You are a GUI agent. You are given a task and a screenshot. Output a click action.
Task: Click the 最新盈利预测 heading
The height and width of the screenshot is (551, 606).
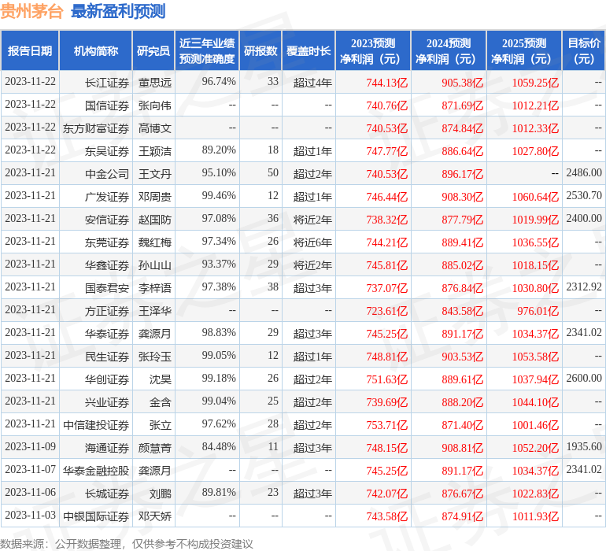(x=118, y=11)
